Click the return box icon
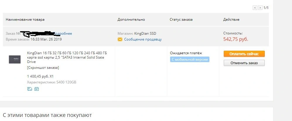The height and width of the screenshot is (121, 292). pyautogui.click(x=37, y=89)
